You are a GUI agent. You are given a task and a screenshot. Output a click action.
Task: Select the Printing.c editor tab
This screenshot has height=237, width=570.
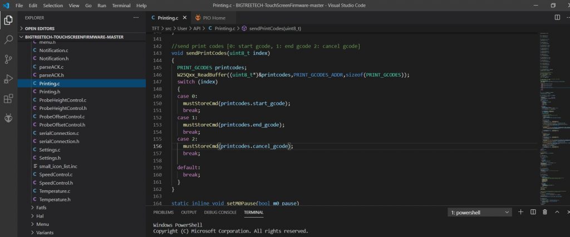click(168, 18)
